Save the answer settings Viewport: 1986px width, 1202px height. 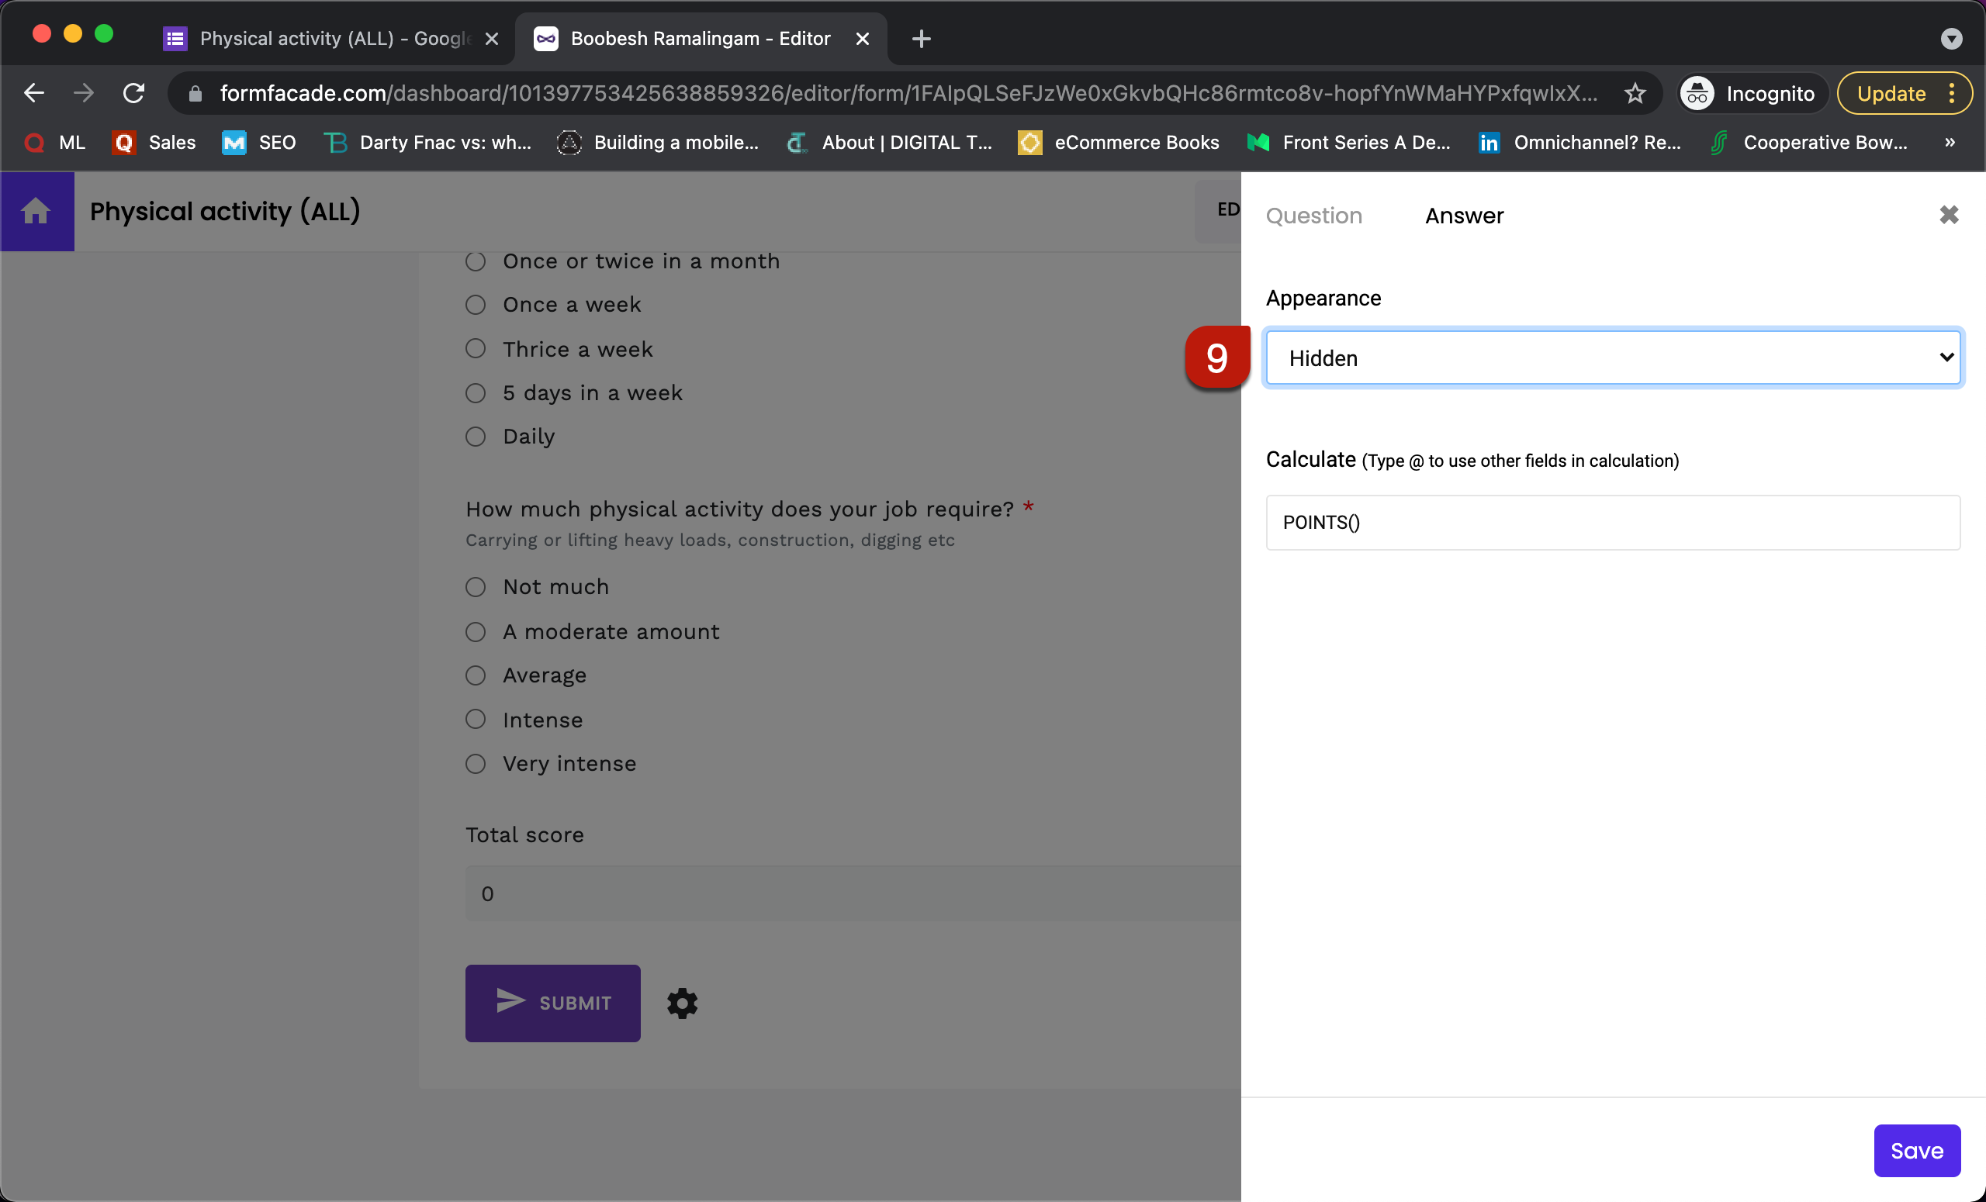tap(1917, 1151)
